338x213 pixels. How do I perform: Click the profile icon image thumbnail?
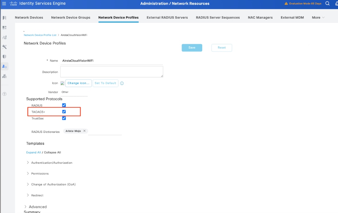click(x=62, y=83)
